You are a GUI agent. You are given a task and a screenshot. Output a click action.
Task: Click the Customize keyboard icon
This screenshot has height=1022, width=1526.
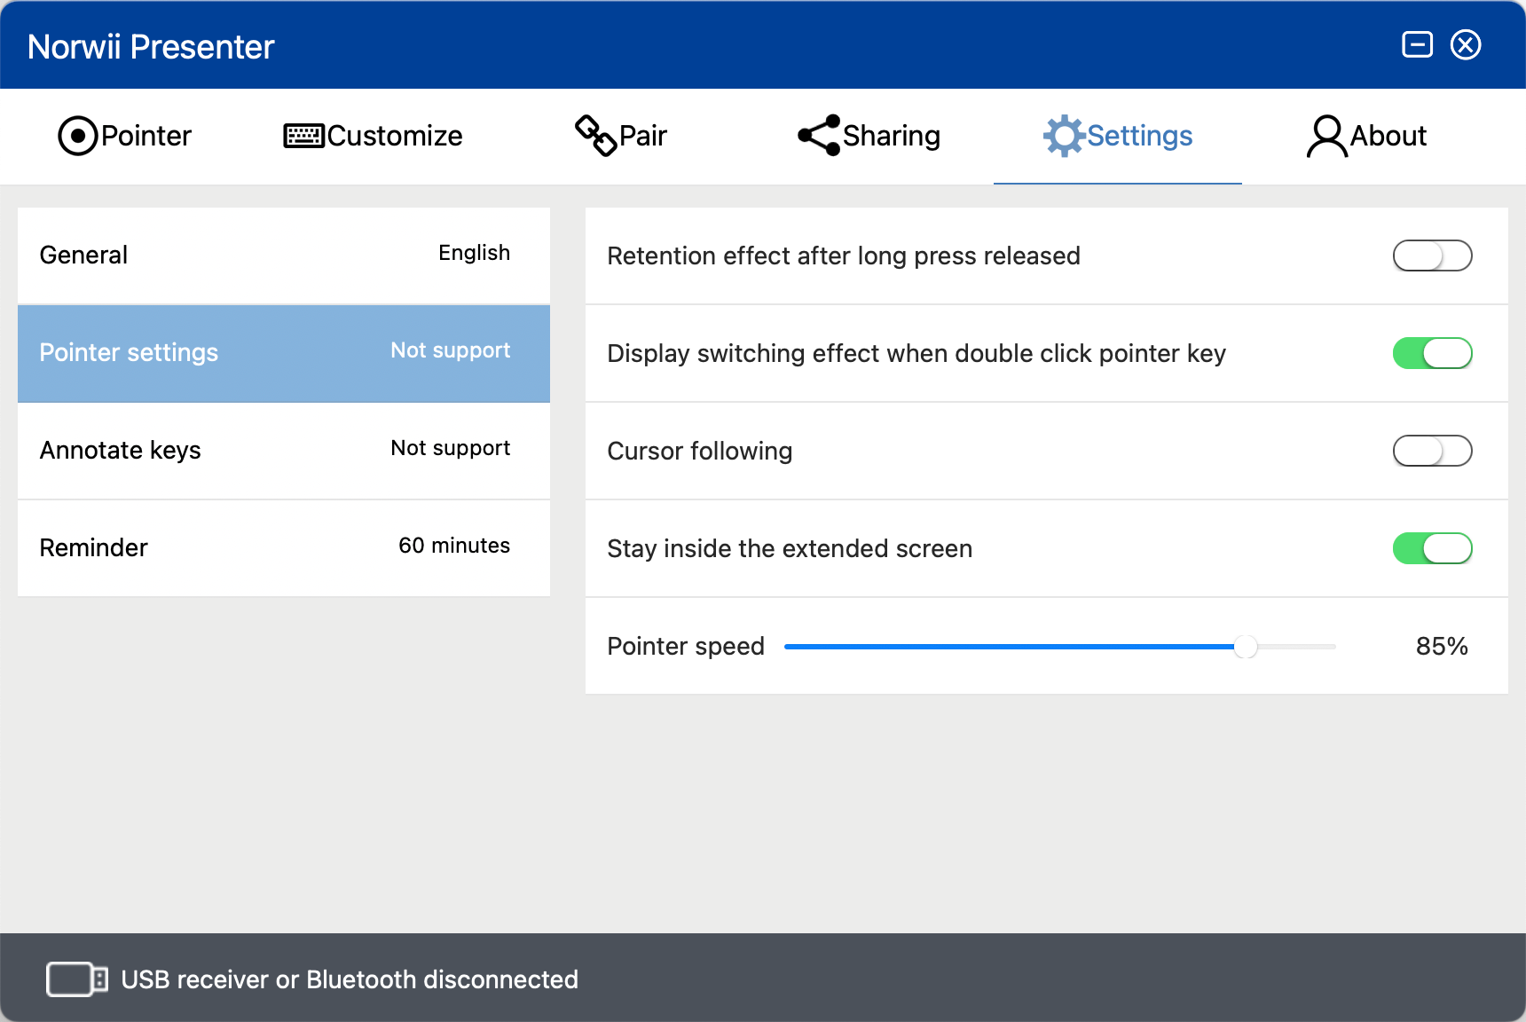pyautogui.click(x=303, y=136)
